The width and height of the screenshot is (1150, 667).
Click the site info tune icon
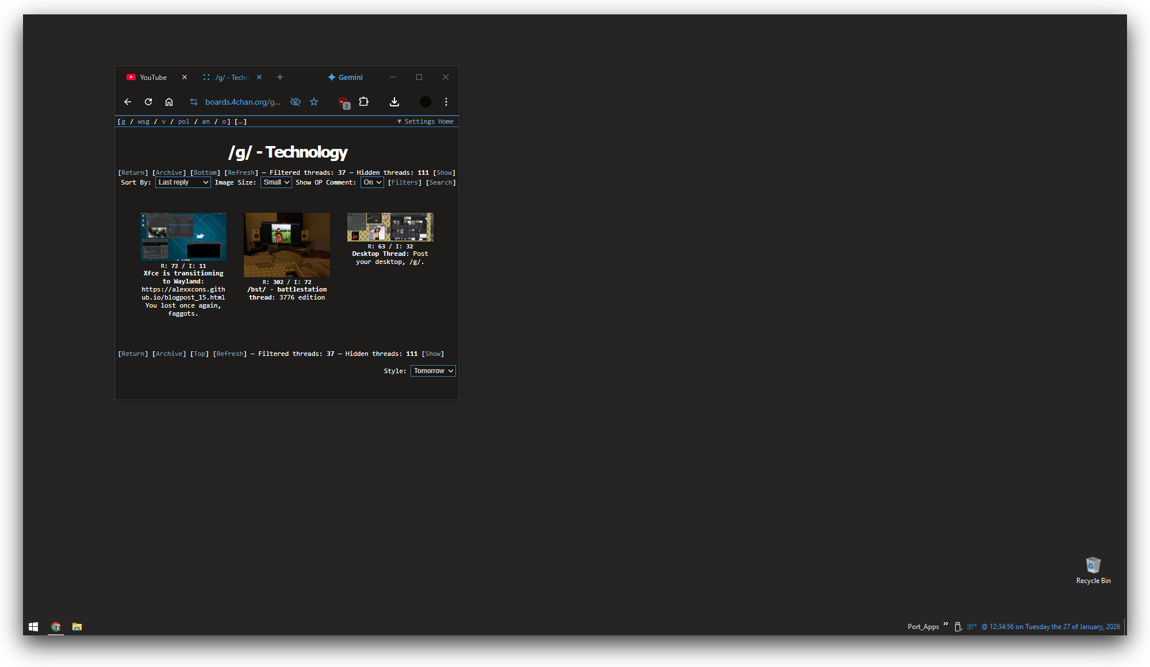pos(194,102)
